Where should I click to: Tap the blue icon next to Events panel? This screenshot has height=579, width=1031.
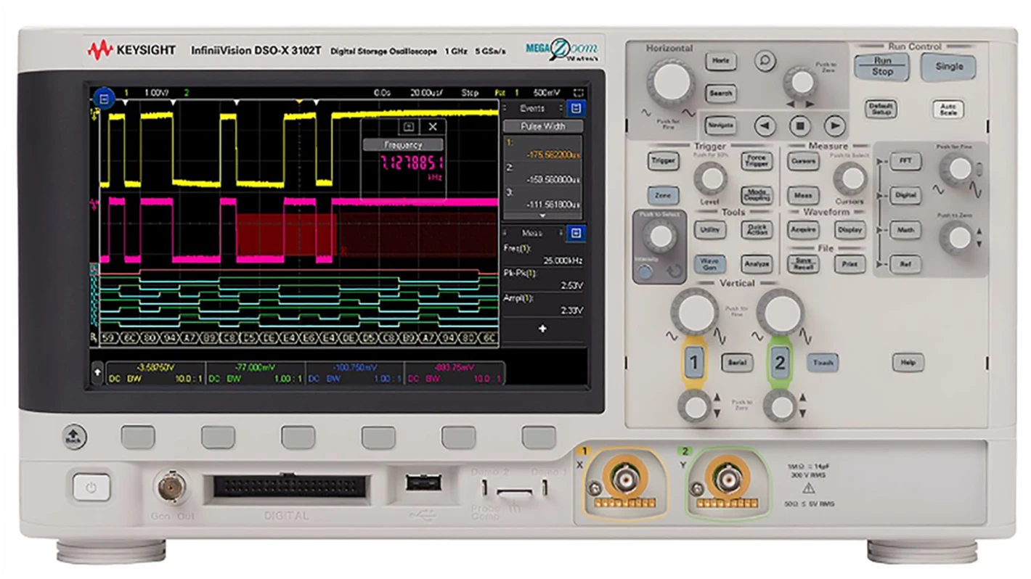coord(576,108)
